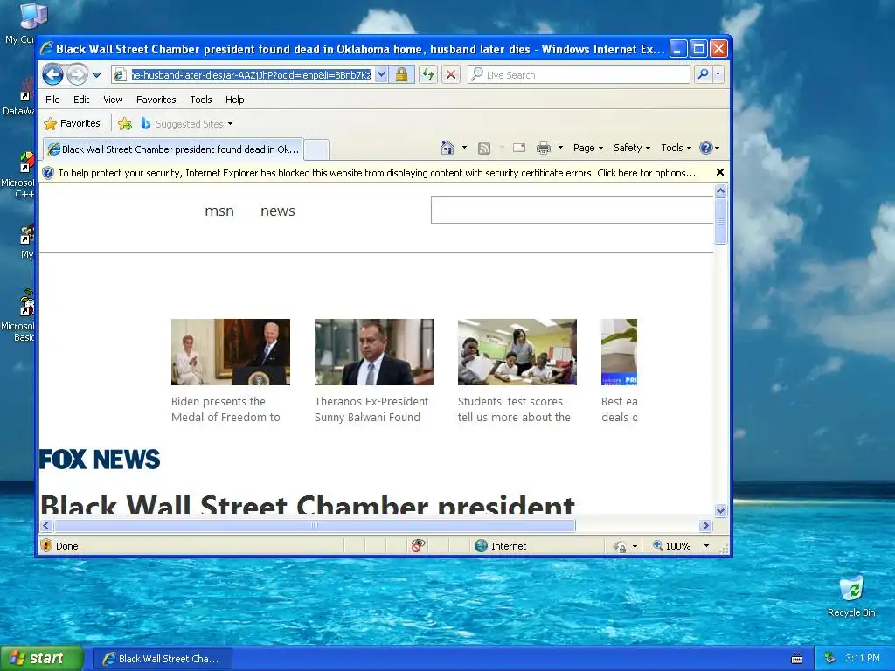Click the information bar shield icon
The height and width of the screenshot is (671, 895).
48,173
